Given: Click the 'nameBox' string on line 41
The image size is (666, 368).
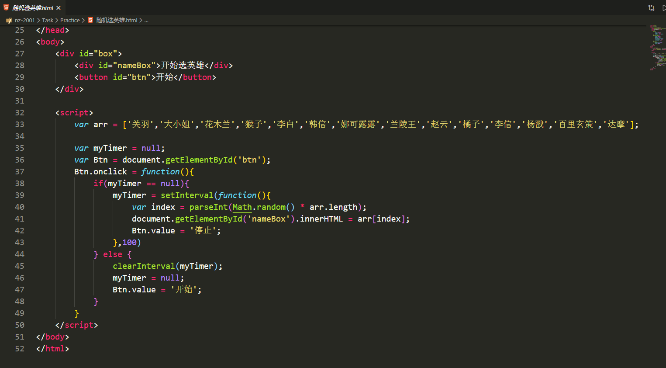Looking at the screenshot, I should pyautogui.click(x=269, y=219).
